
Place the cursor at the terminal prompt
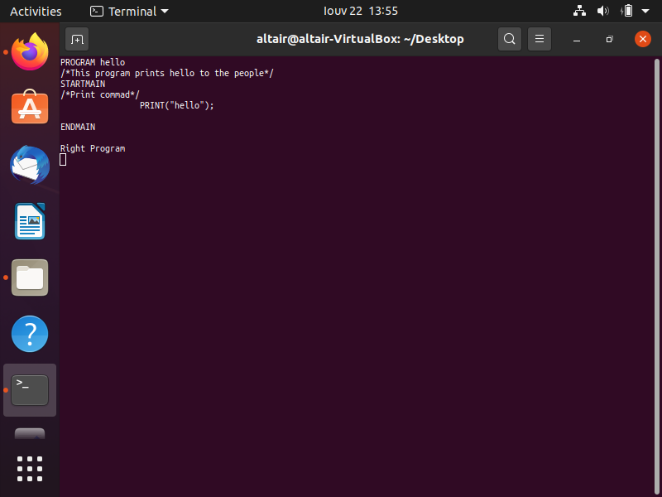64,159
